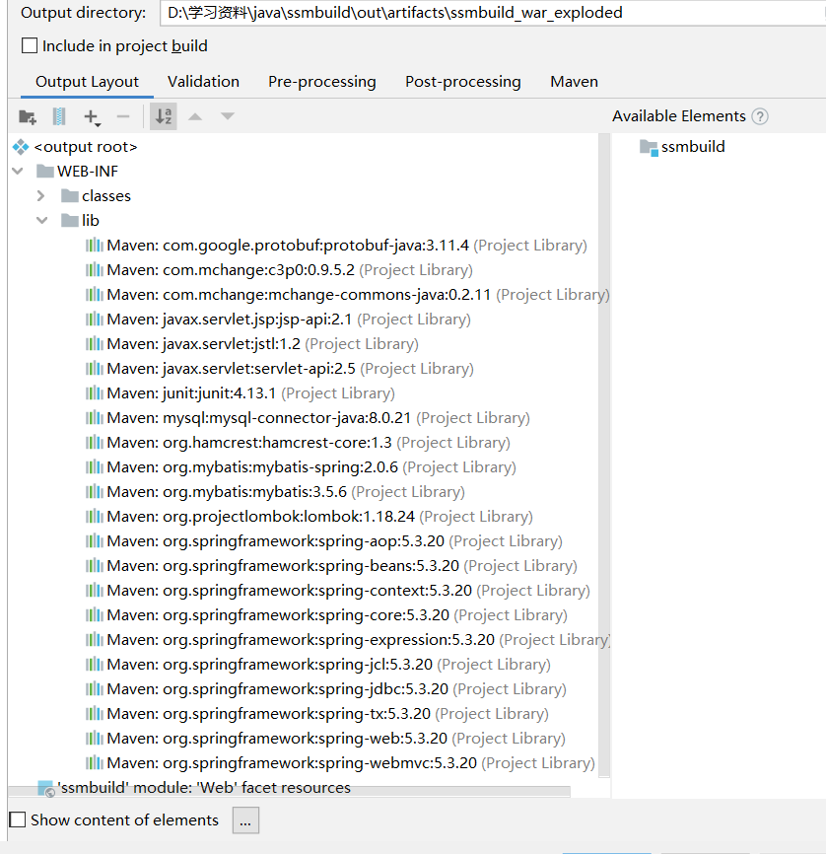Select 'ssmbuild' module Web facet resources

pyautogui.click(x=194, y=787)
